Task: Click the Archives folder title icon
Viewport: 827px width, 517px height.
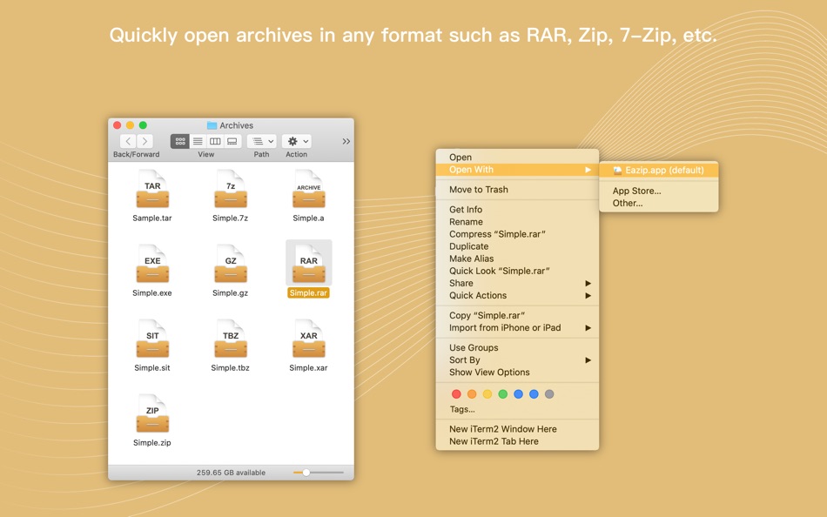Action: pyautogui.click(x=212, y=125)
